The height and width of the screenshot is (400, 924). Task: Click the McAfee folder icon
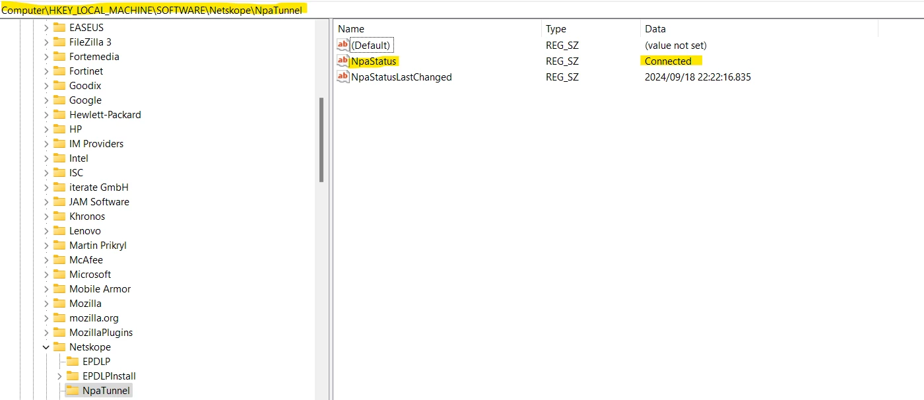[x=59, y=260]
